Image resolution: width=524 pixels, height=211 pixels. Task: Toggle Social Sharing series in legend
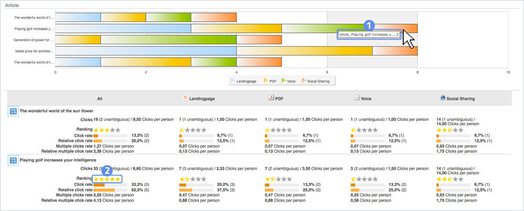tap(316, 81)
